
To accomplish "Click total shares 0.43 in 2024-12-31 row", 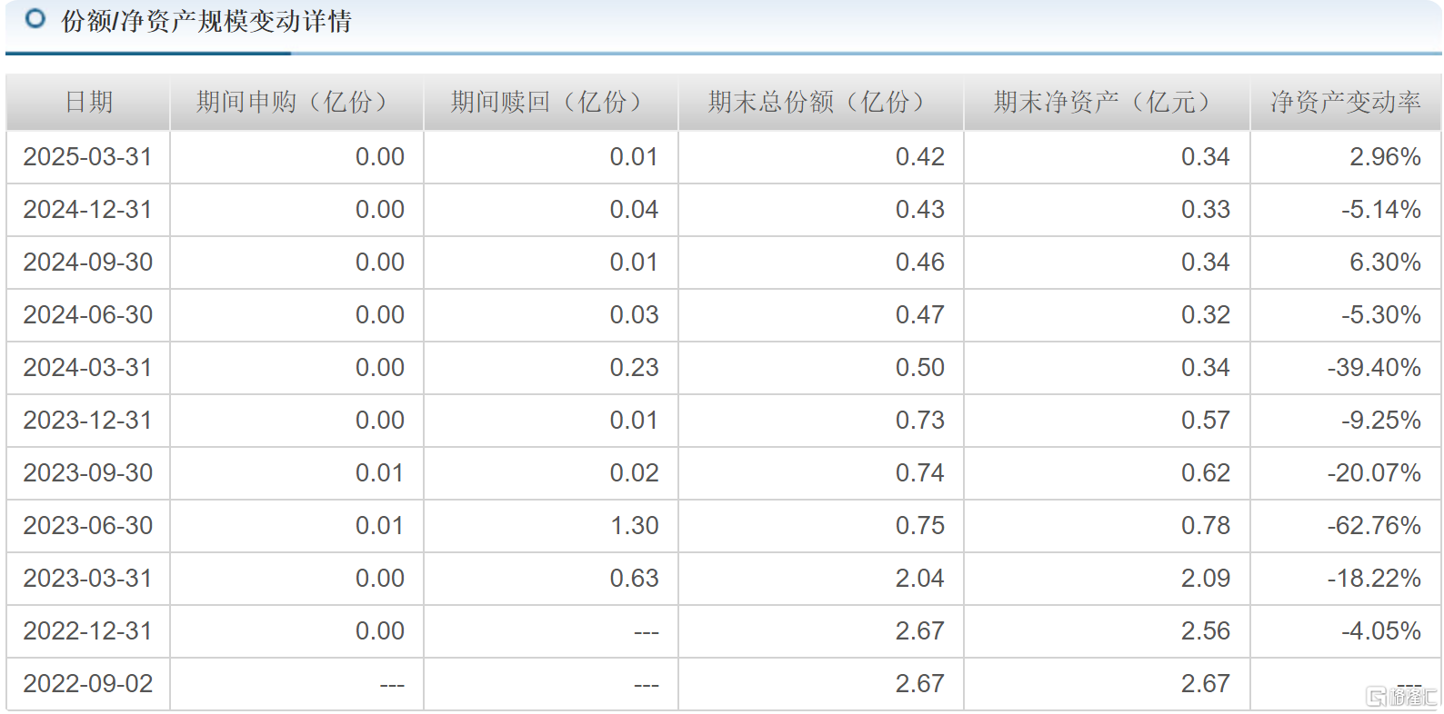I will click(920, 210).
